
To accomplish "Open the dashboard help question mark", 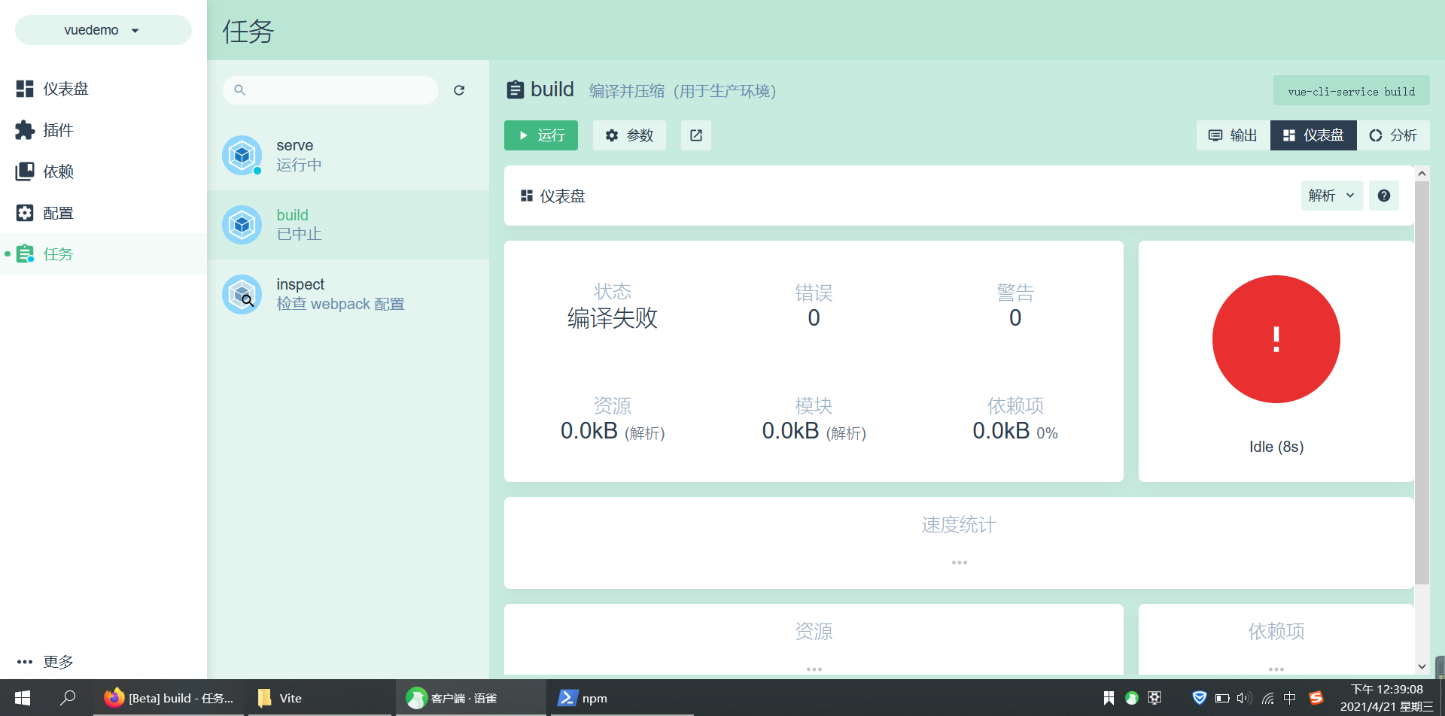I will coord(1383,196).
